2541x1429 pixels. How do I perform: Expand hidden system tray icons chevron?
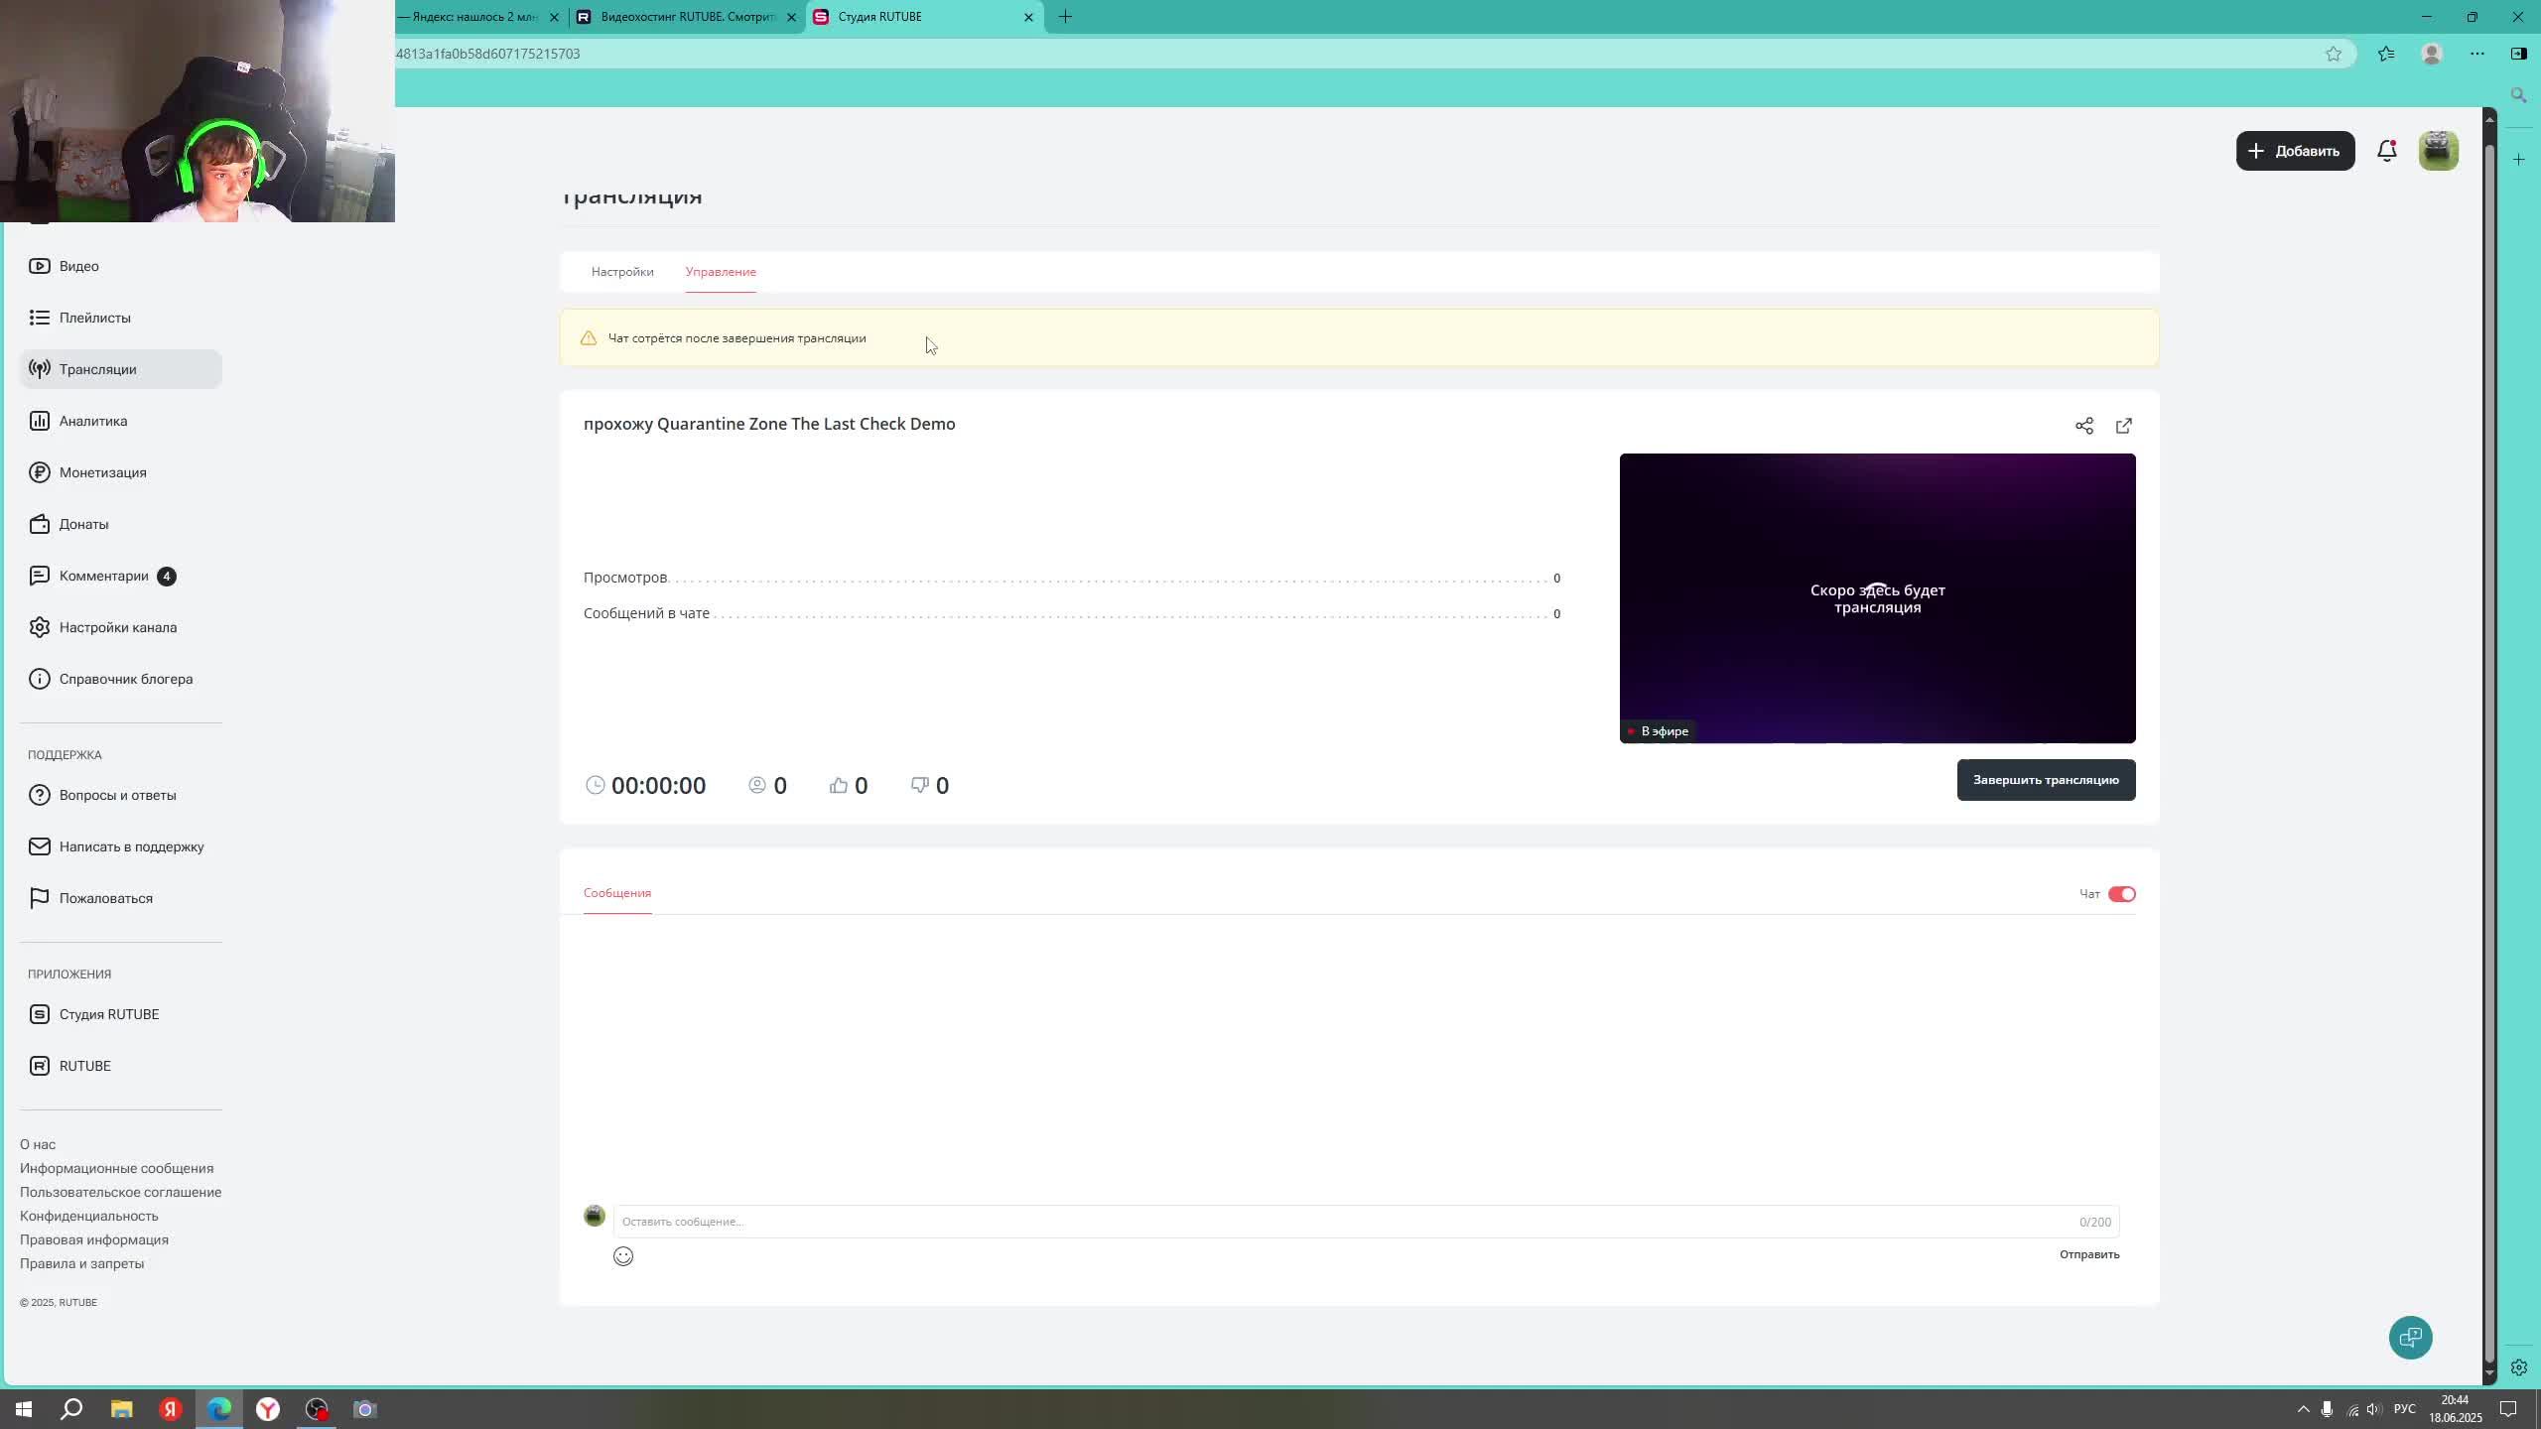[x=2304, y=1409]
